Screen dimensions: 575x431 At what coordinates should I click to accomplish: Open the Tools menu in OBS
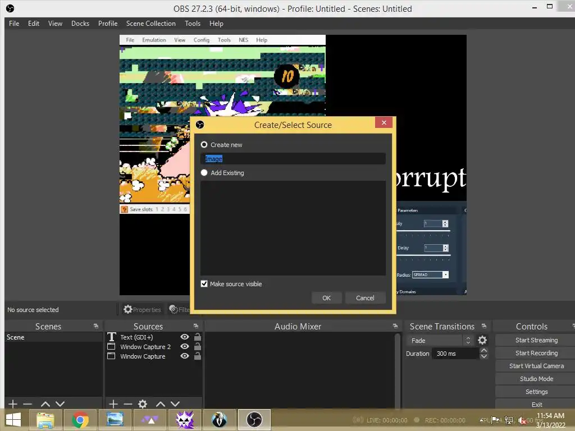[x=193, y=24]
